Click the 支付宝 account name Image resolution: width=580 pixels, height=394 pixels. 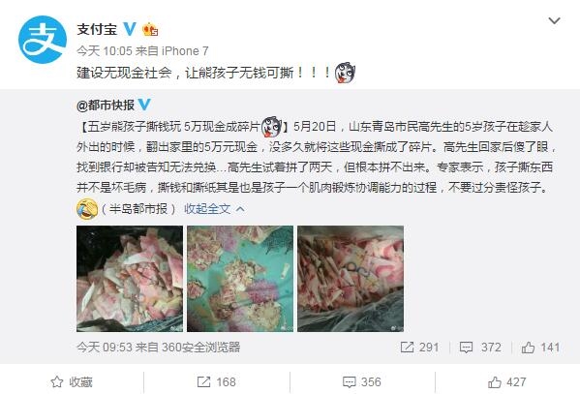point(97,29)
